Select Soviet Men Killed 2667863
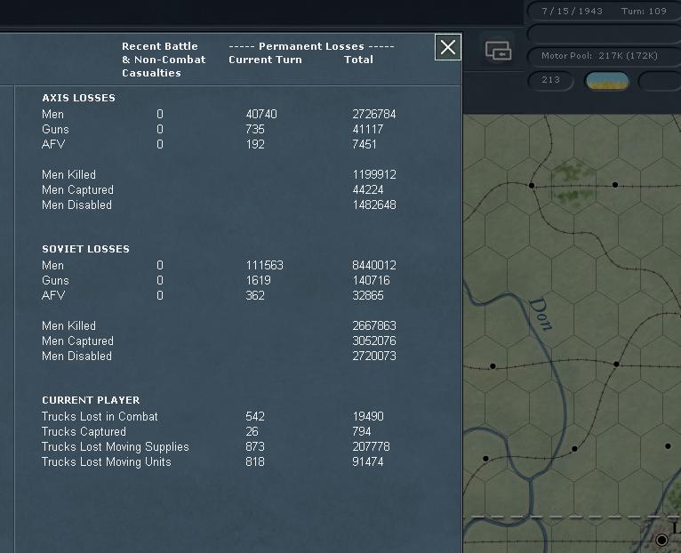The height and width of the screenshot is (553, 681). (x=374, y=325)
